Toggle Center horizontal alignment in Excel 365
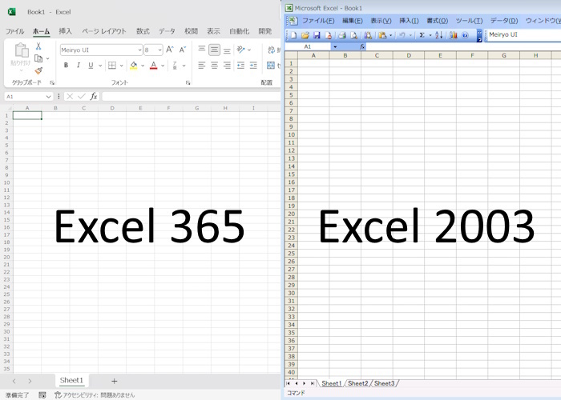Viewport: 561px width, 400px height. [x=214, y=66]
